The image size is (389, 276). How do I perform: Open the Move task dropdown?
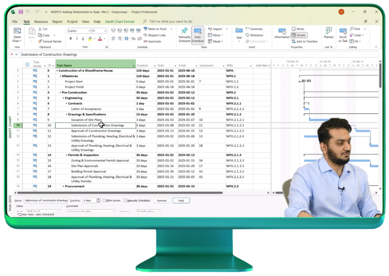216,35
